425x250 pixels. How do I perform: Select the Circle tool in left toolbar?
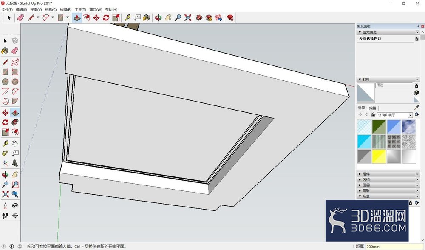click(x=5, y=82)
